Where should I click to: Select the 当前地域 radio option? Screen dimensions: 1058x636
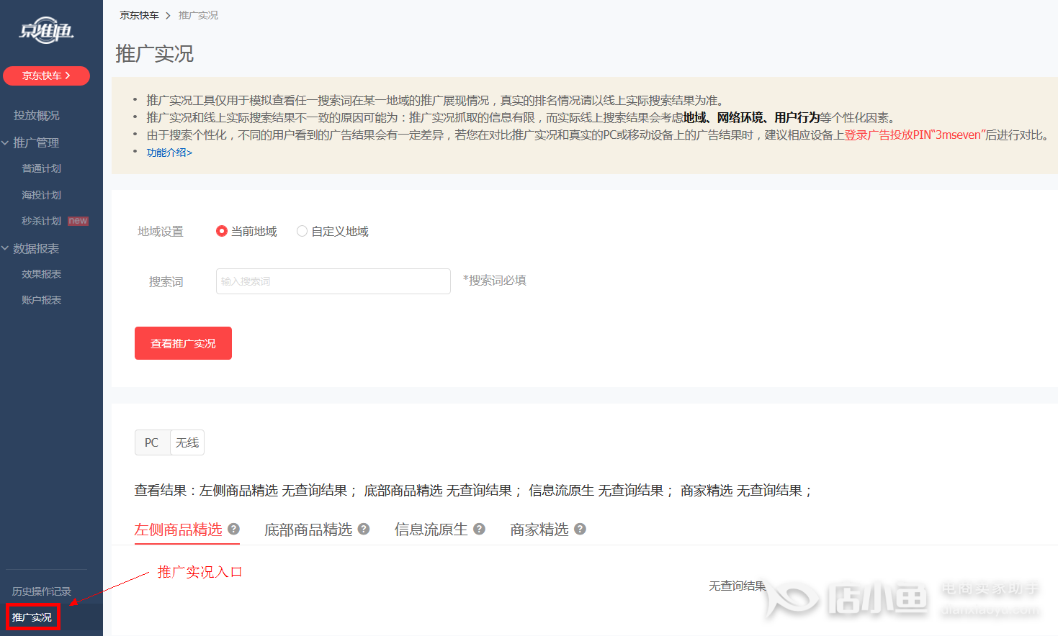tap(246, 231)
